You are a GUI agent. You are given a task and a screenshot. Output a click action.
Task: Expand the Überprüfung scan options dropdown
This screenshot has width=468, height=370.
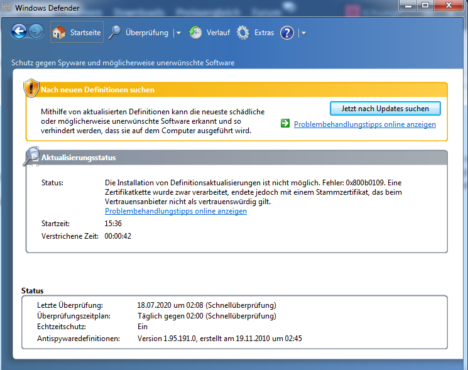tap(179, 33)
